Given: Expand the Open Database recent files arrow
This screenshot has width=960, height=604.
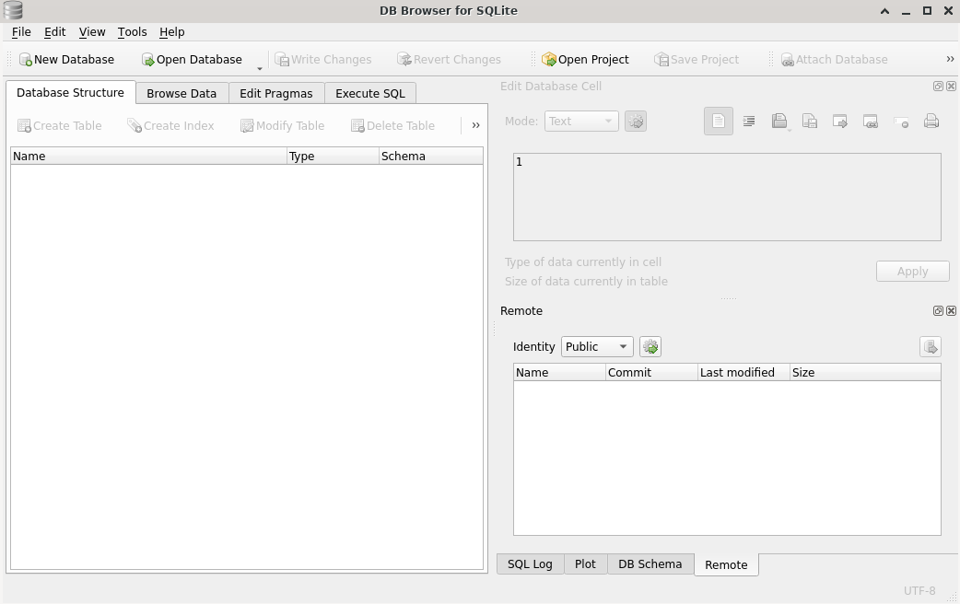Looking at the screenshot, I should pos(260,68).
